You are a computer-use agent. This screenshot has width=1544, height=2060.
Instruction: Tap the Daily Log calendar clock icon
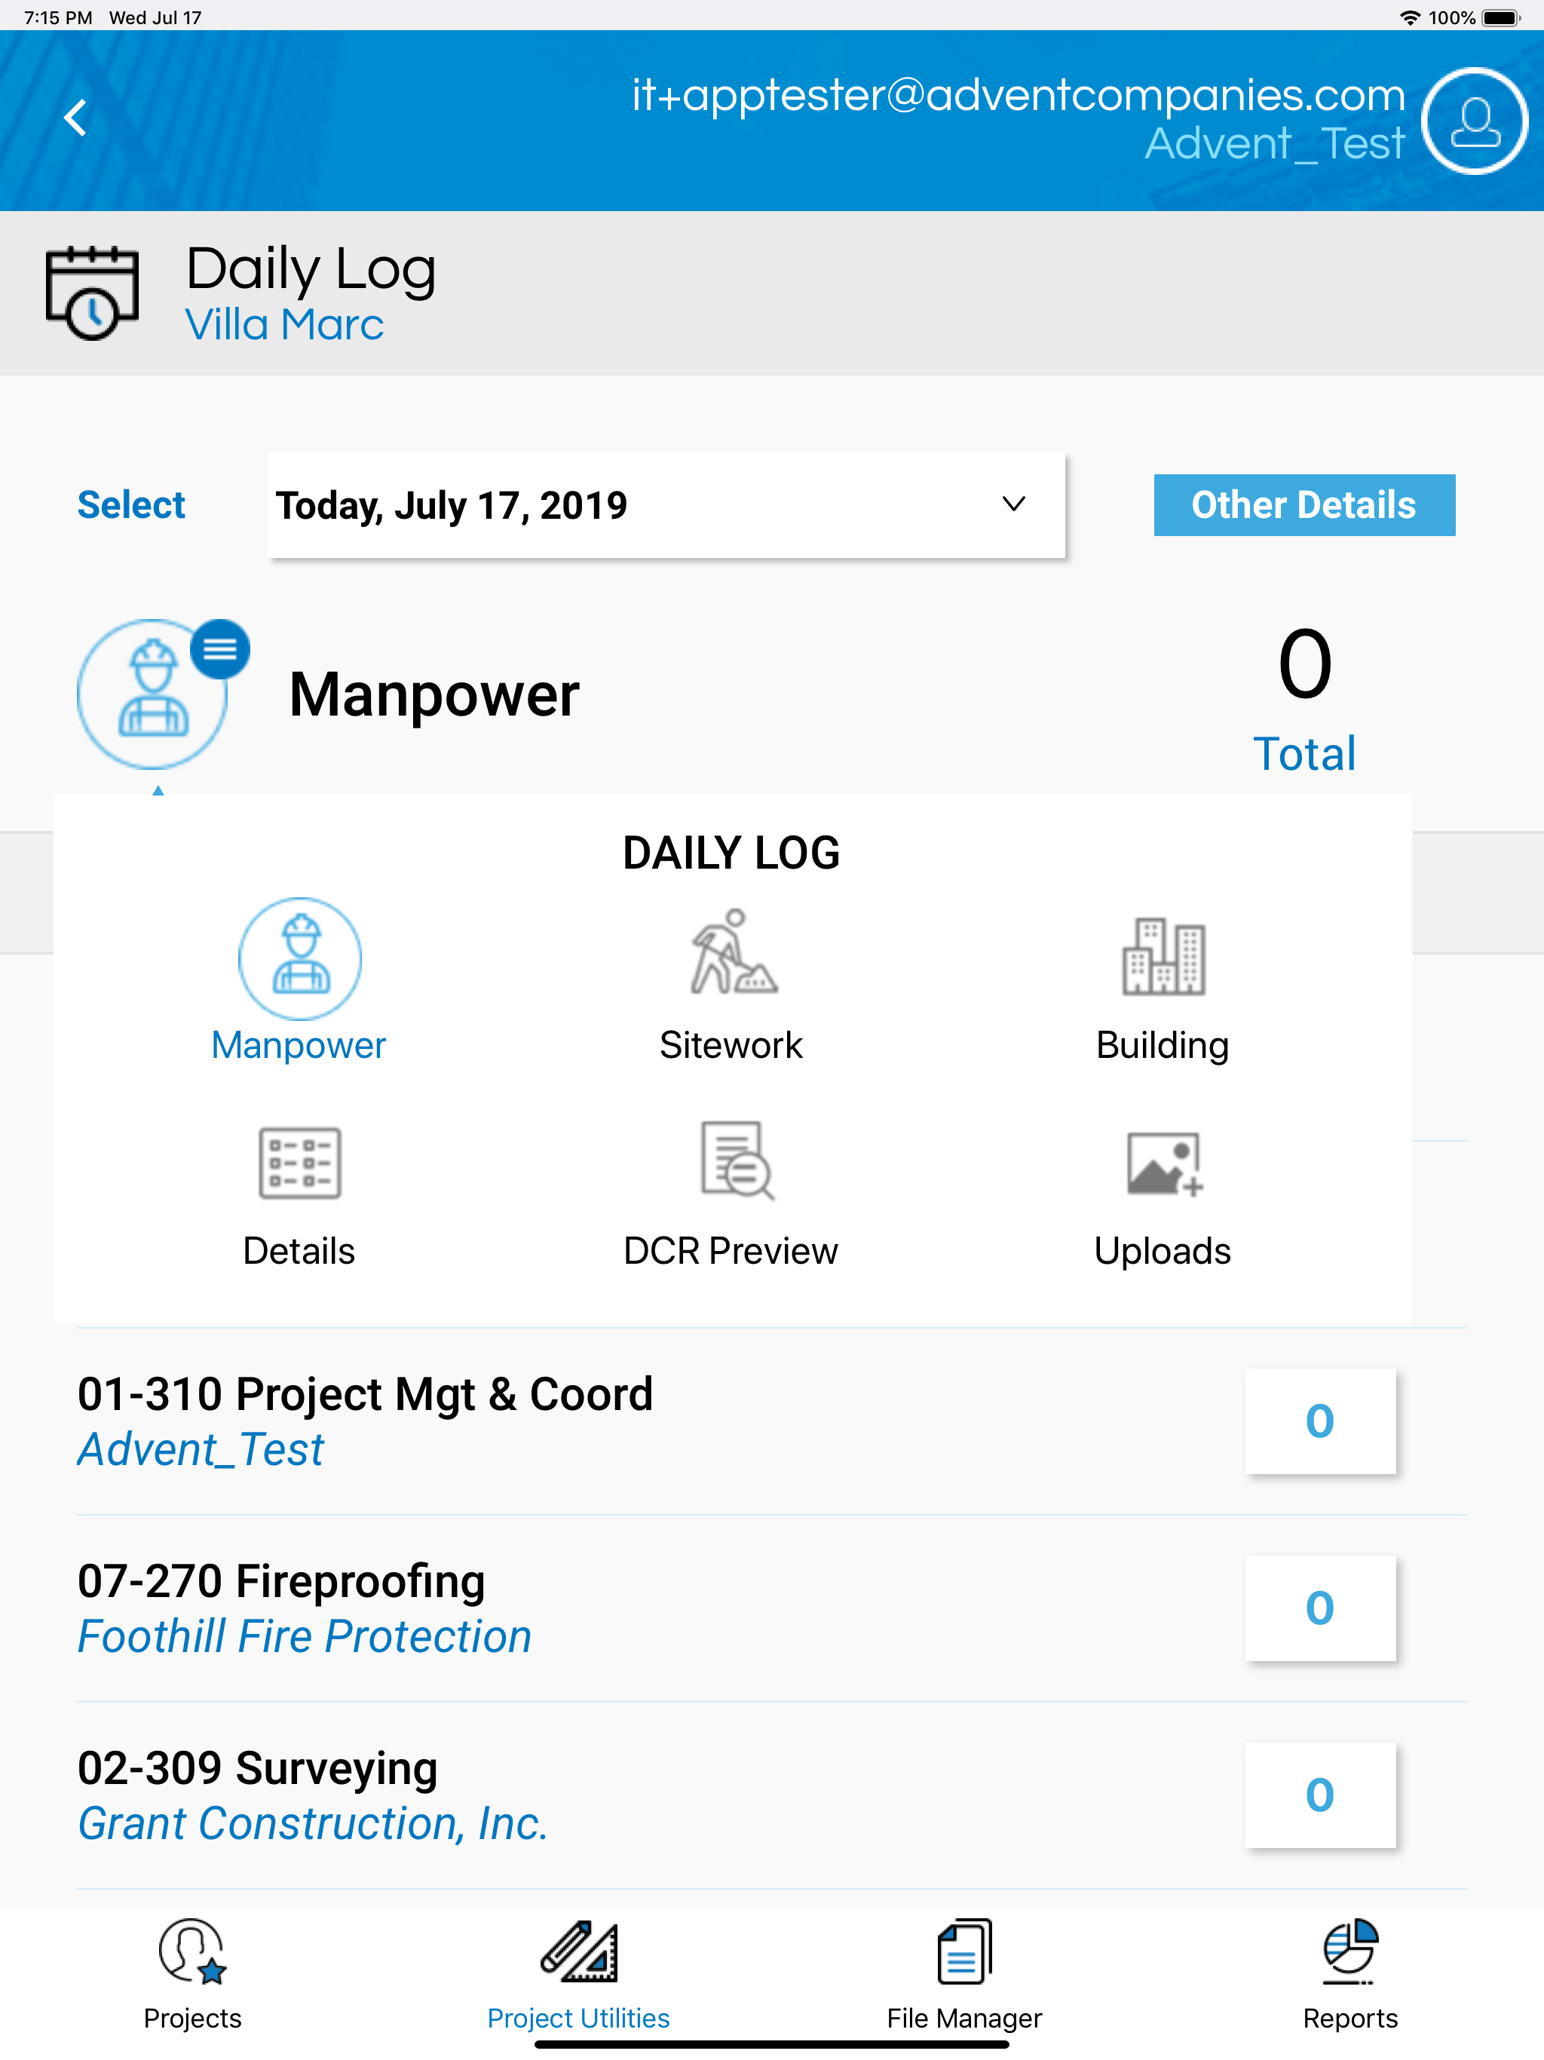coord(92,293)
